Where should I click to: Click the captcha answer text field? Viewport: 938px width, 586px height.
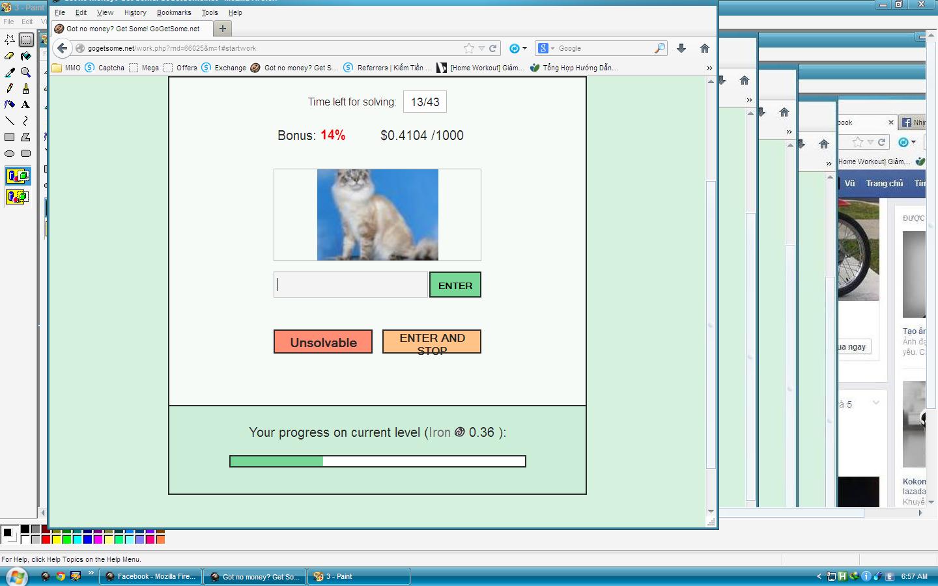350,285
